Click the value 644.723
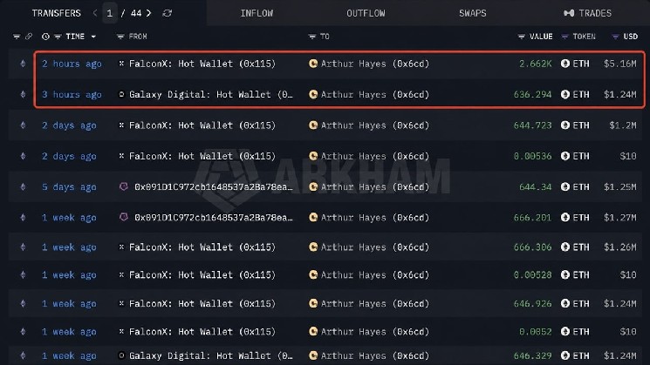650x365 pixels. point(533,125)
